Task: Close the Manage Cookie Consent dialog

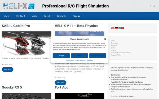Action: (105, 39)
